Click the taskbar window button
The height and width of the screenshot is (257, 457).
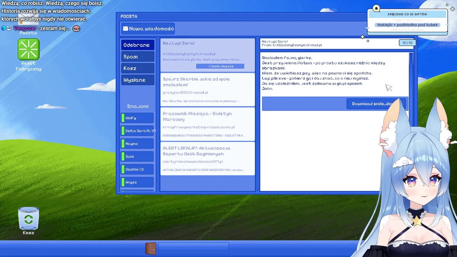(x=193, y=248)
